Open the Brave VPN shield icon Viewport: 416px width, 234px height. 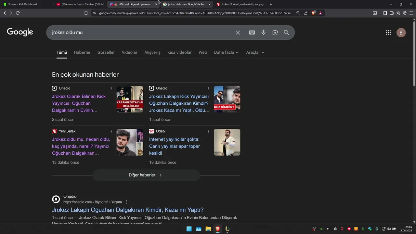point(405,13)
